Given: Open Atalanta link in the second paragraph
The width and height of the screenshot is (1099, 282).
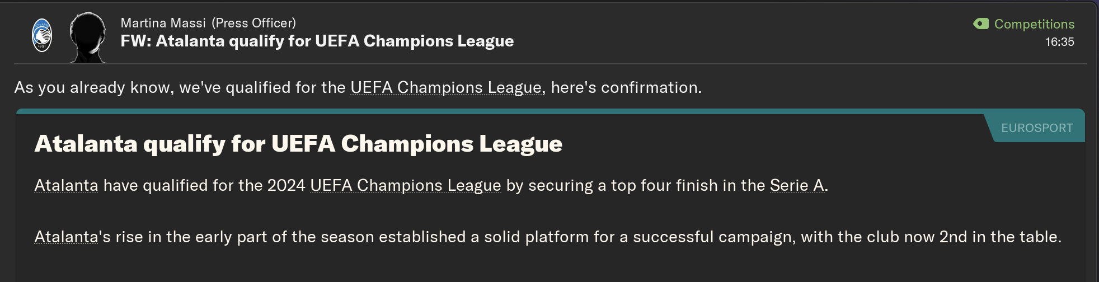Looking at the screenshot, I should coord(66,237).
